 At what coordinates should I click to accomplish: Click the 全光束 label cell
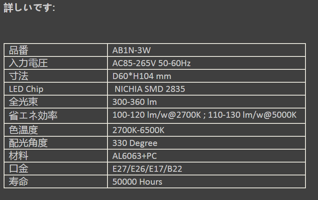[23, 102]
